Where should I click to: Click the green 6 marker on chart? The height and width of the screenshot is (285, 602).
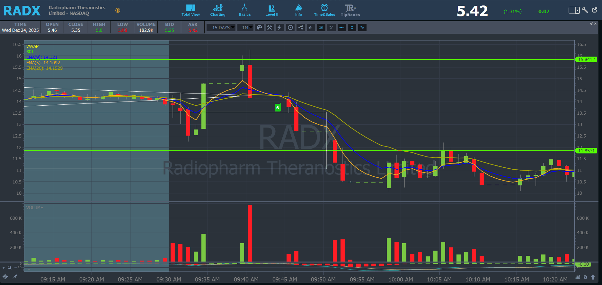[x=278, y=108]
